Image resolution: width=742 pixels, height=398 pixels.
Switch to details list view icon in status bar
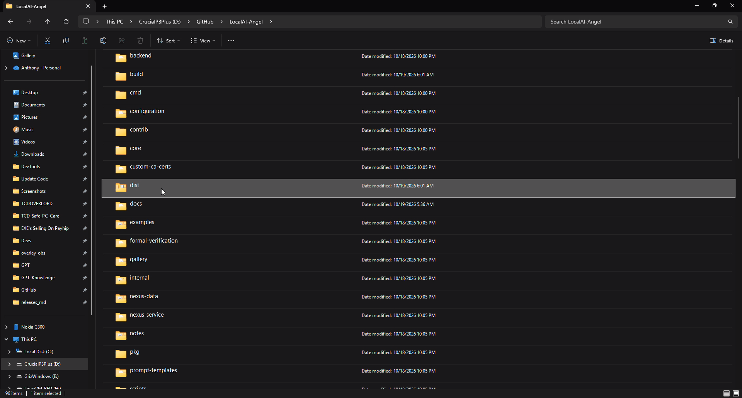[x=727, y=393]
